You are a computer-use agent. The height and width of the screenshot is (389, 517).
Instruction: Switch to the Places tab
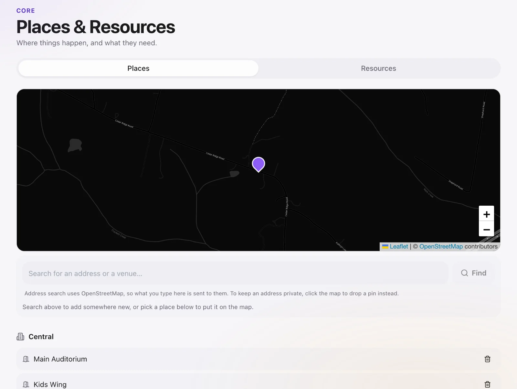point(138,68)
